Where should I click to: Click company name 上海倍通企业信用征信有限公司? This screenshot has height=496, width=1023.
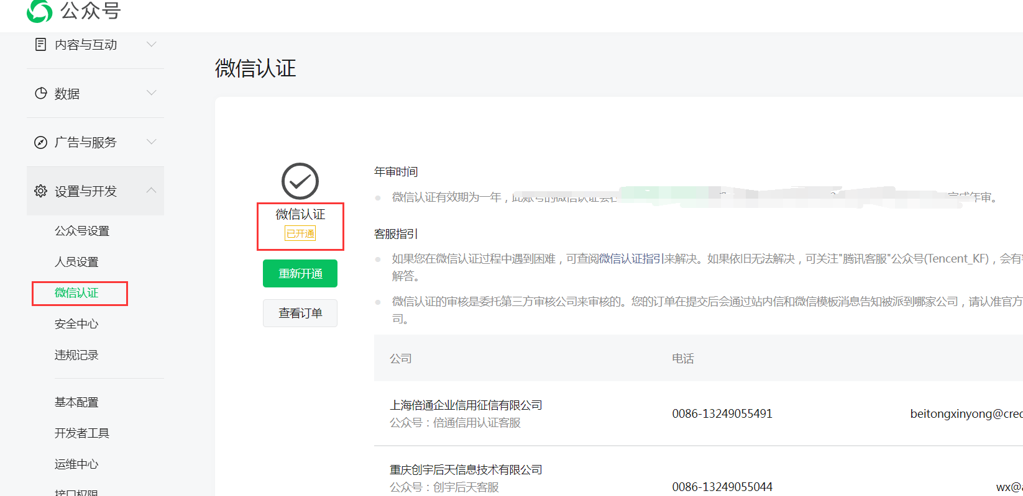coord(466,405)
